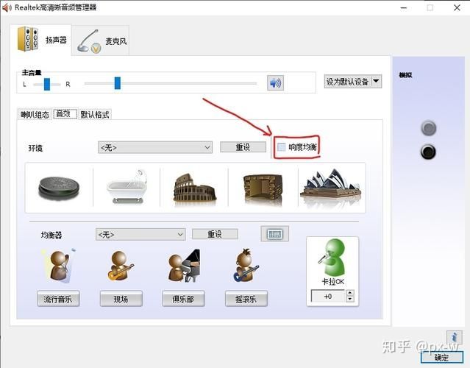Viewport: 470px width, 368px height.
Task: Click the karaoke key value field
Action: (328, 297)
